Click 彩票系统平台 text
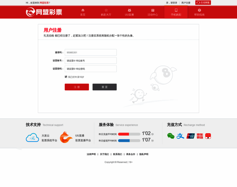Viewport: 237px width, 187px height. click(49, 141)
